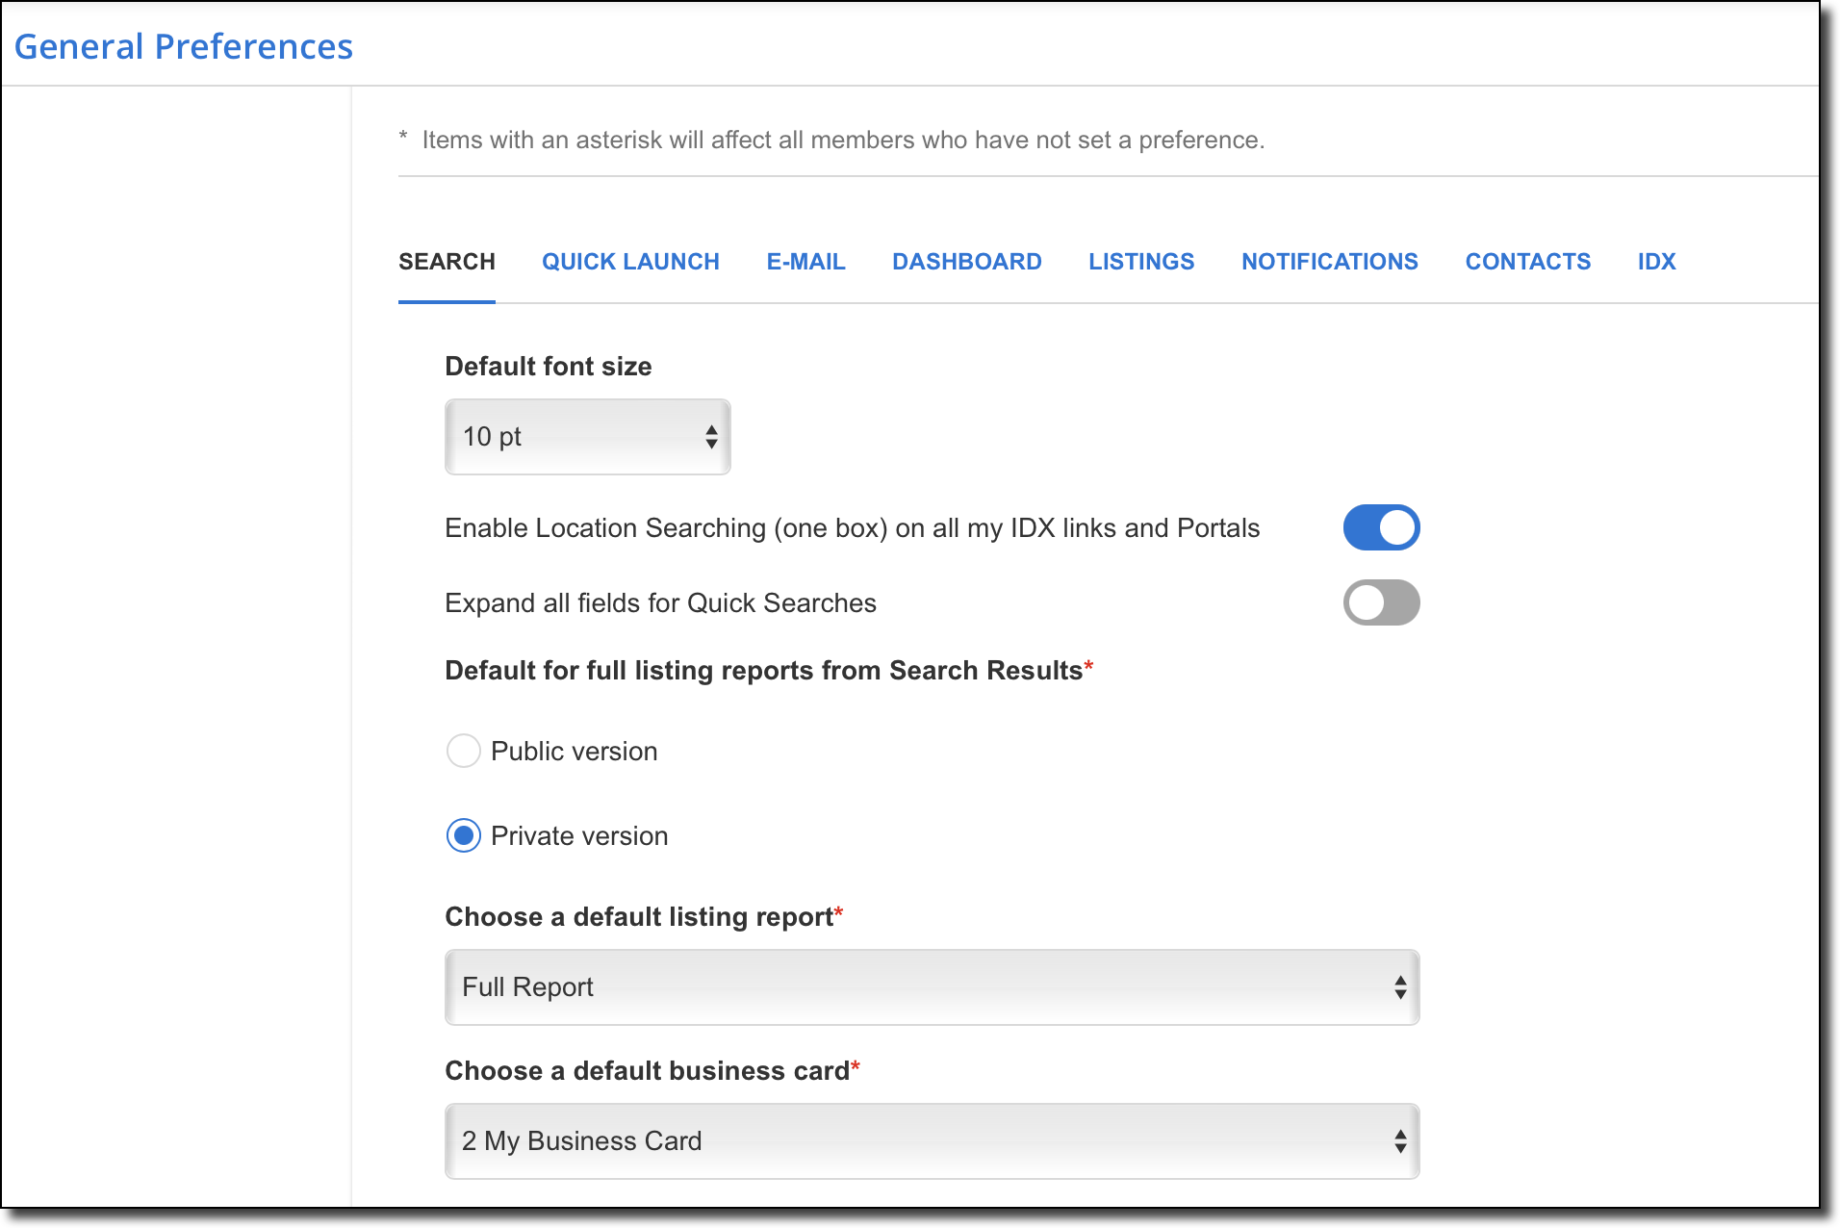1840x1228 pixels.
Task: Open the default business card dropdown
Action: [932, 1141]
